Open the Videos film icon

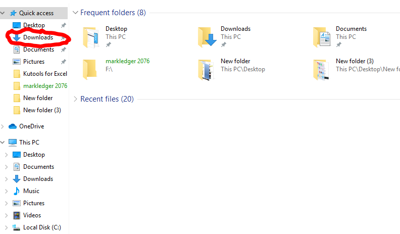coord(17,215)
